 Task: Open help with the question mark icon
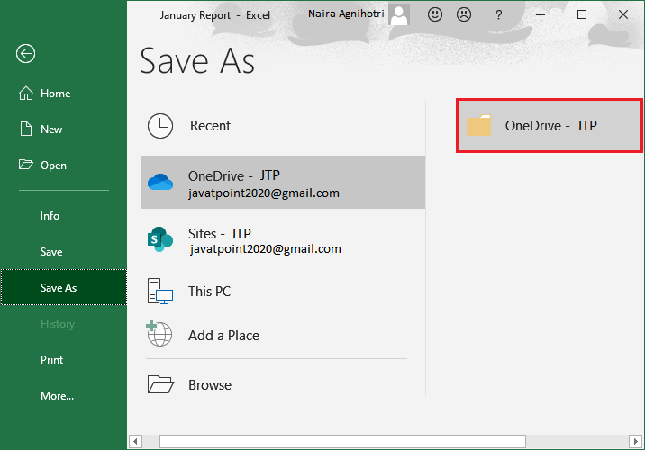498,14
